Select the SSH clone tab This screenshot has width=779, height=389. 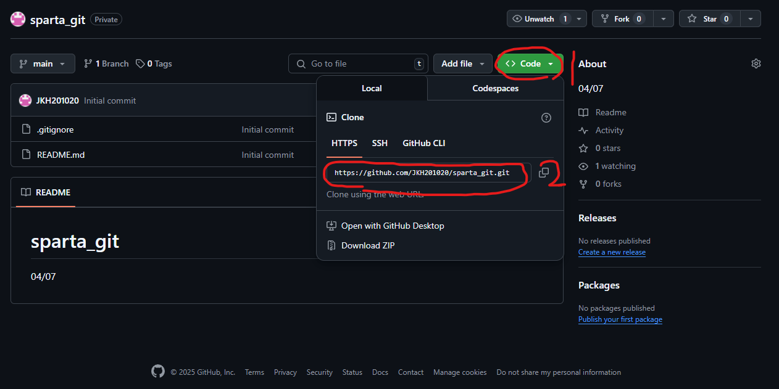(380, 143)
